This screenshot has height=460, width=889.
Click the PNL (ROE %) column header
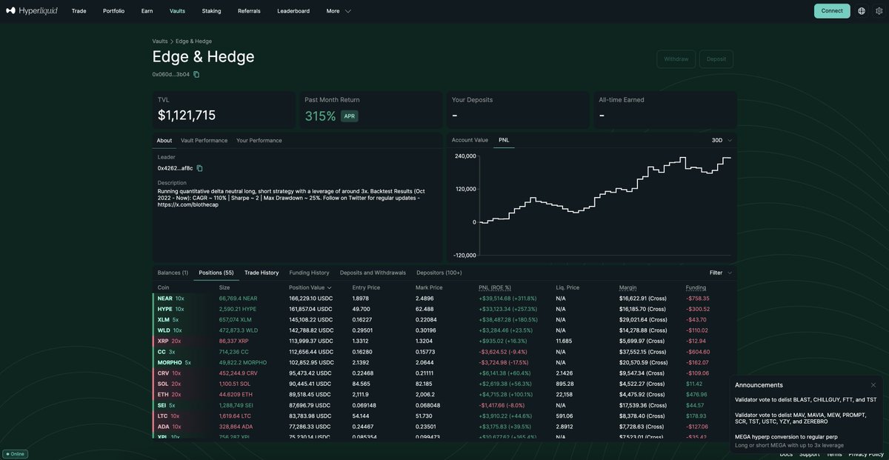(x=495, y=287)
